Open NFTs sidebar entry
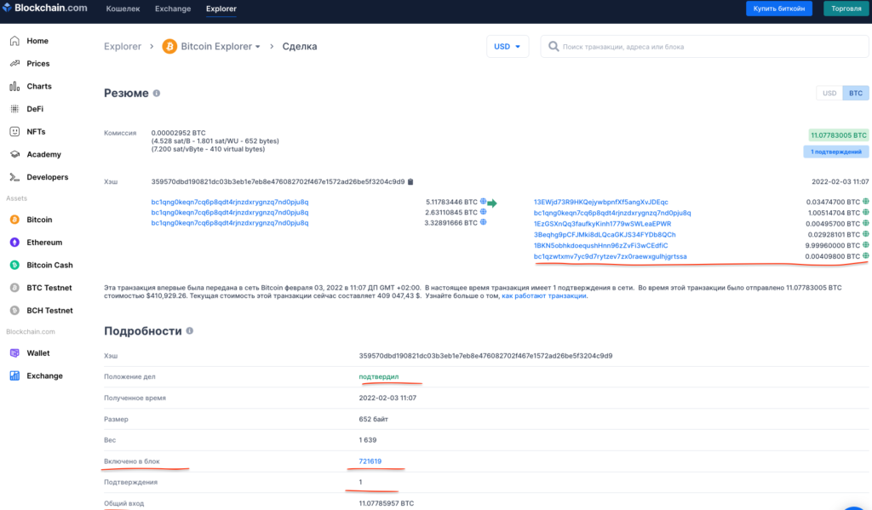 point(36,132)
